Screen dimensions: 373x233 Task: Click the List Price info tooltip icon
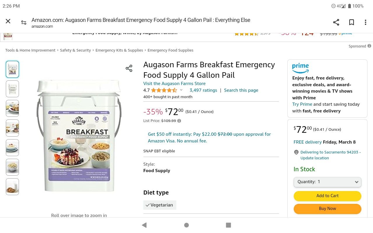179,121
